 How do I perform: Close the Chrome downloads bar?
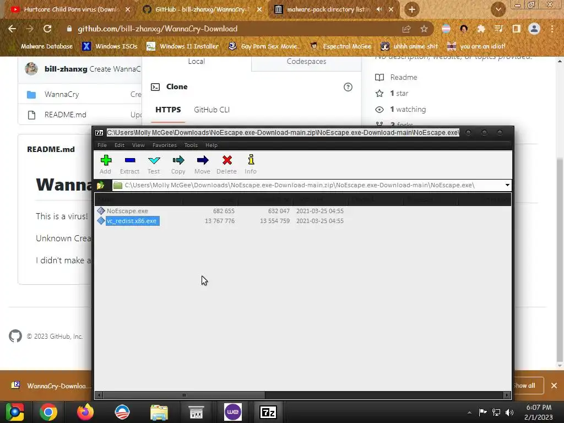(554, 386)
